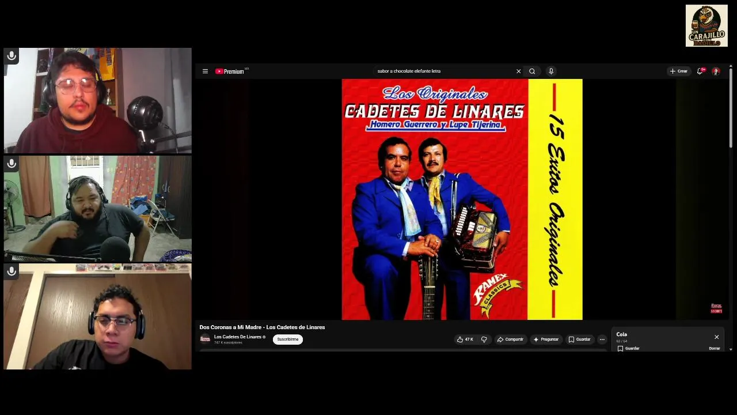Click the '747 K suscriptores' text
This screenshot has height=415, width=737.
228,343
